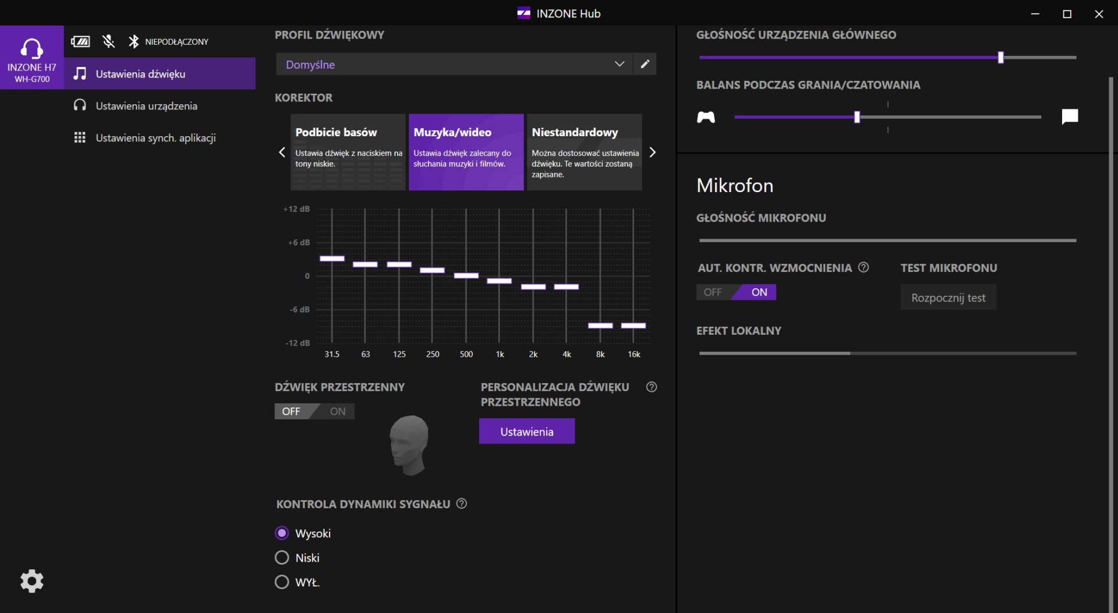The image size is (1118, 613).
Task: Open Ustawienia urządzenia menu item
Action: 146,106
